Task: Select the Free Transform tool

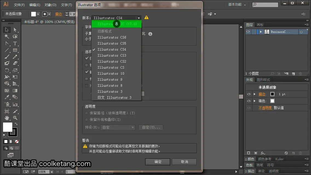Action: (x=15, y=77)
